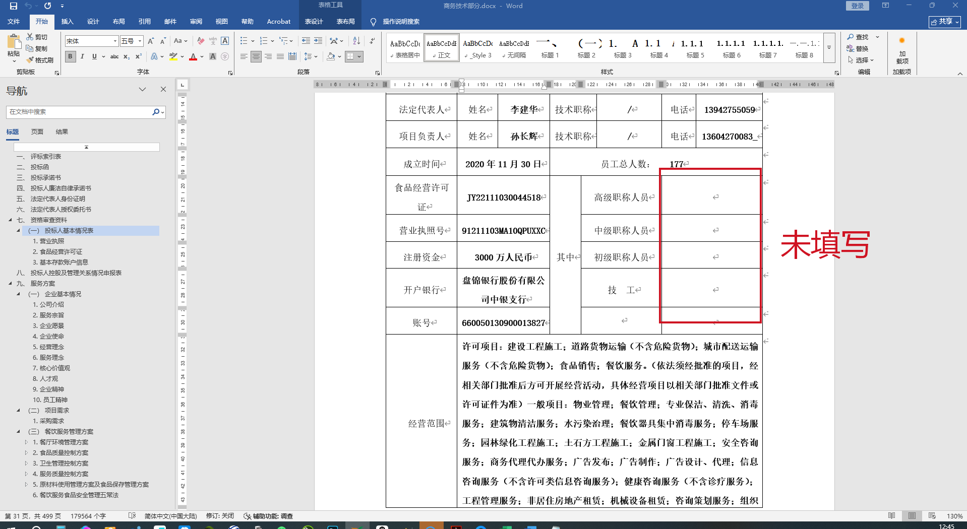This screenshot has width=967, height=529.
Task: Click the 查找 find button
Action: (x=859, y=37)
